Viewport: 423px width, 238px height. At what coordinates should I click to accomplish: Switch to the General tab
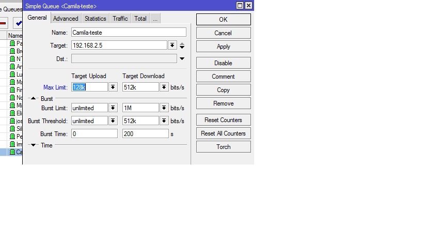click(37, 18)
